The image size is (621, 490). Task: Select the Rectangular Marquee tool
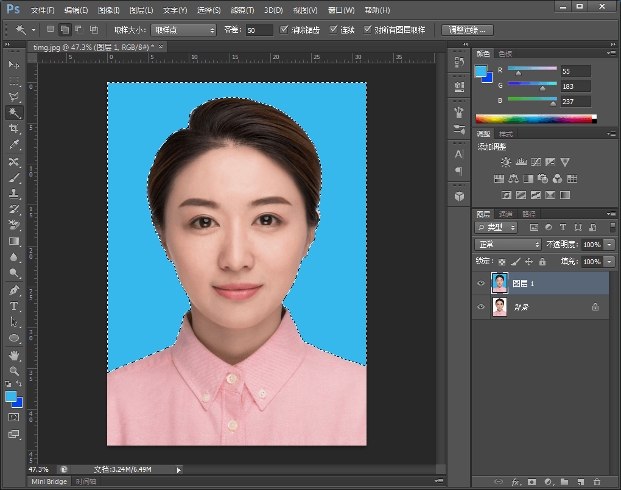point(14,81)
